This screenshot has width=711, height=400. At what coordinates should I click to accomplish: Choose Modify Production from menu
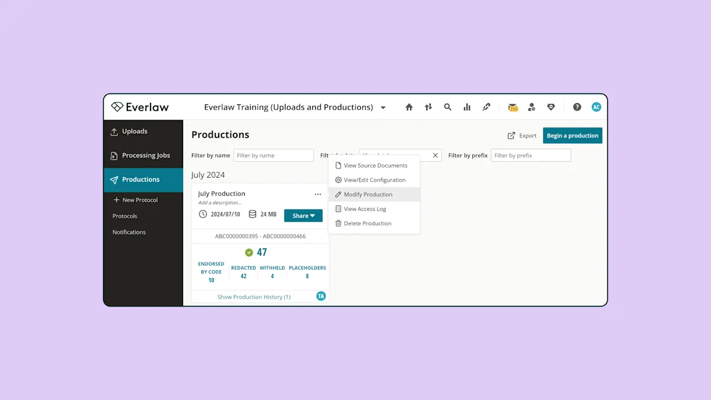(x=374, y=194)
